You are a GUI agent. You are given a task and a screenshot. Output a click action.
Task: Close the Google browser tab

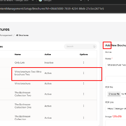(x=81, y=1)
